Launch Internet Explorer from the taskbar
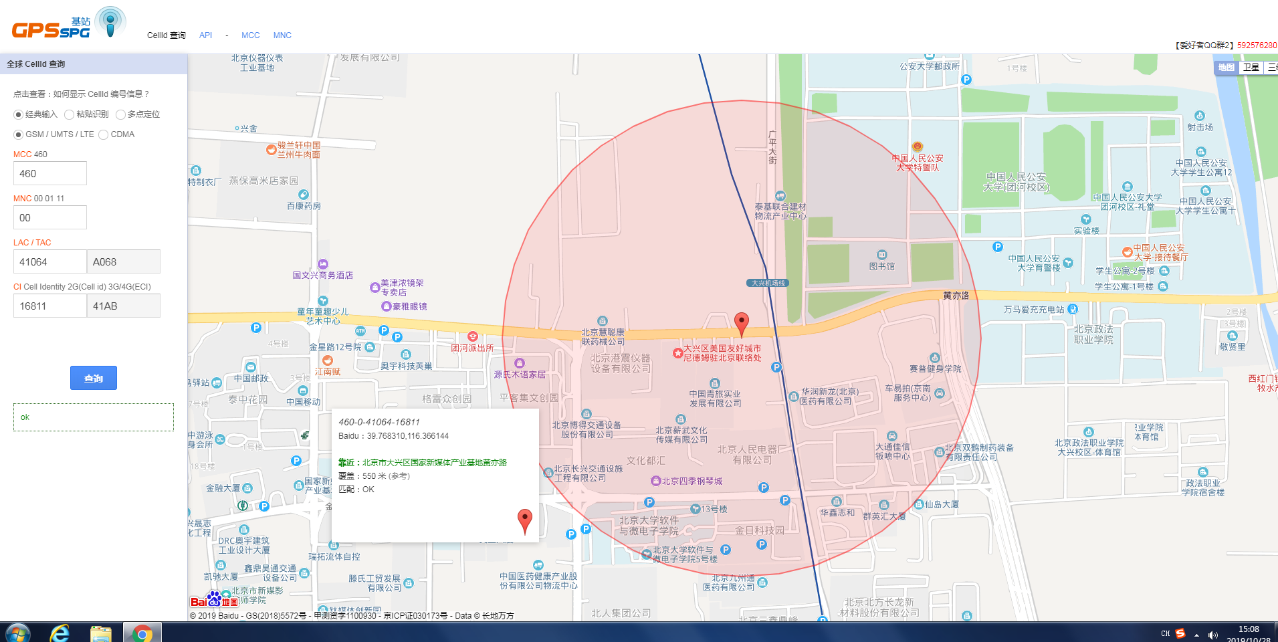 point(60,633)
